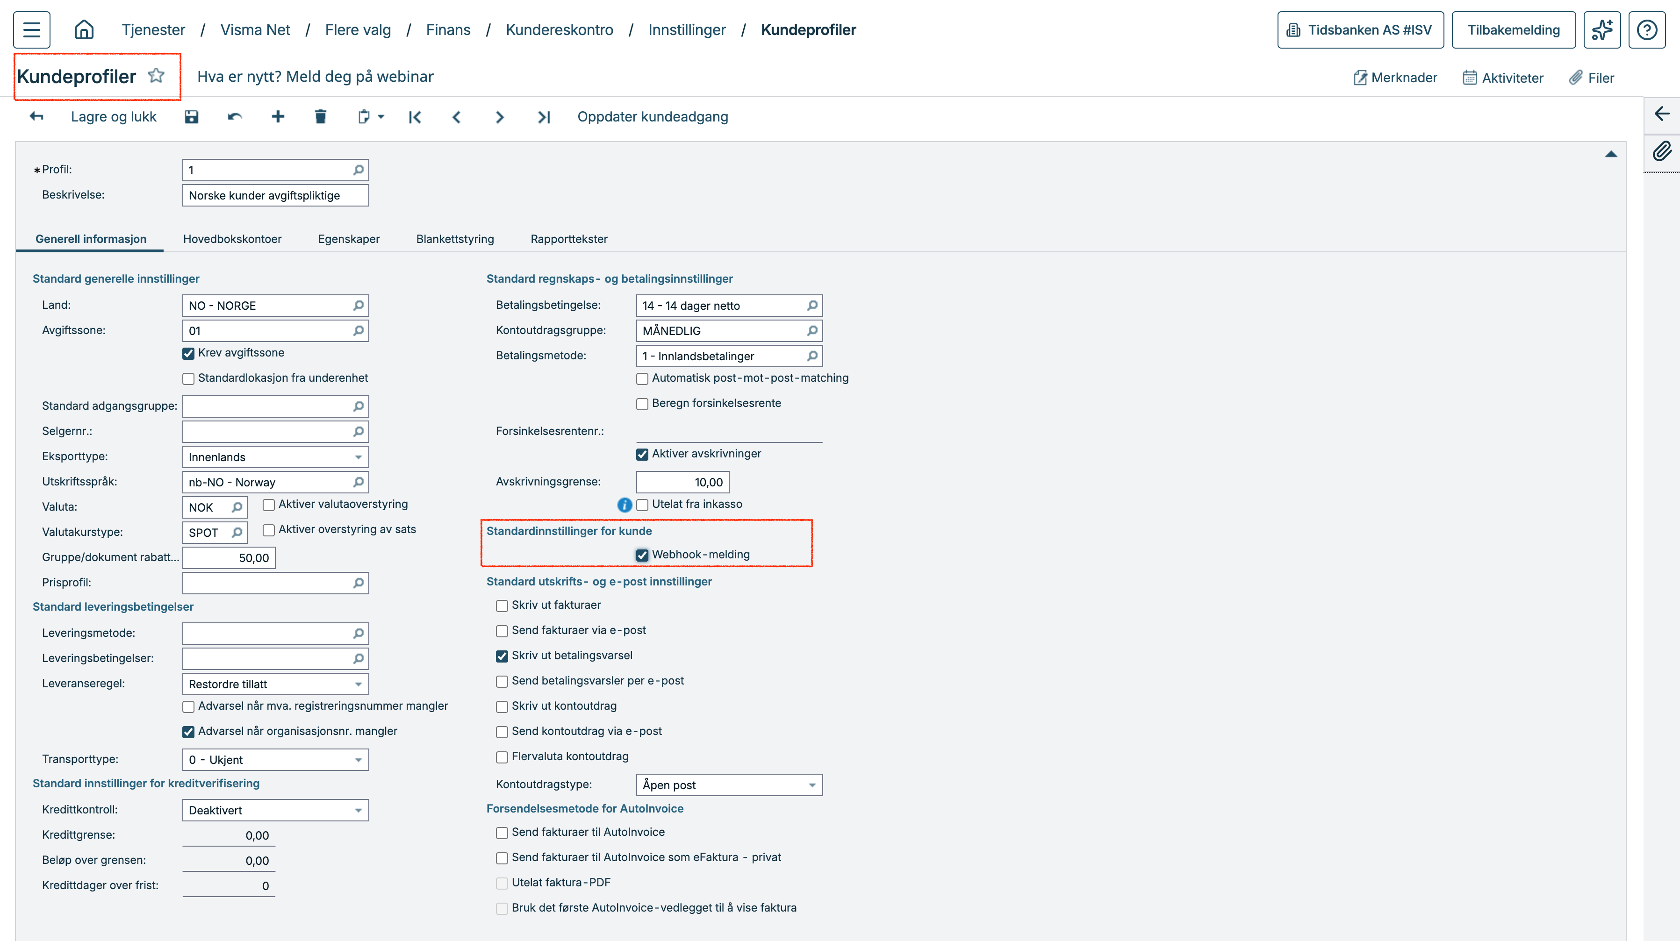Click the paperclip attachment side icon

click(1662, 151)
